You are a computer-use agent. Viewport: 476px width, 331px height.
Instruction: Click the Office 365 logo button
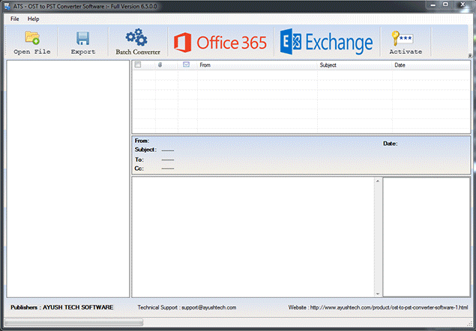click(x=220, y=42)
